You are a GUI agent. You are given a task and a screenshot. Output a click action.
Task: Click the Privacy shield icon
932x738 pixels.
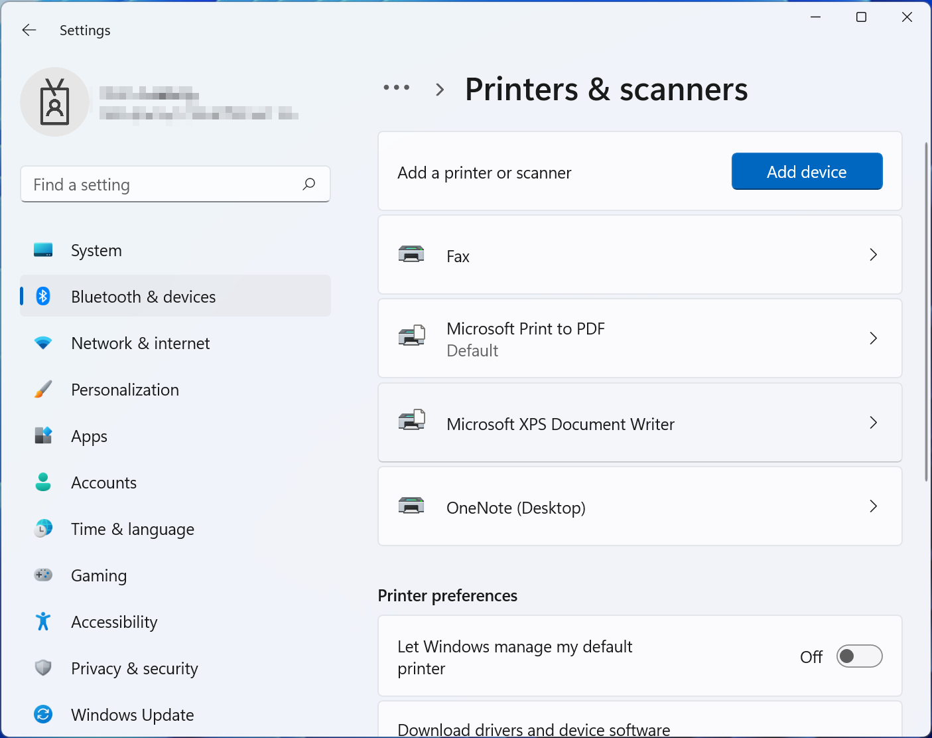(x=43, y=668)
